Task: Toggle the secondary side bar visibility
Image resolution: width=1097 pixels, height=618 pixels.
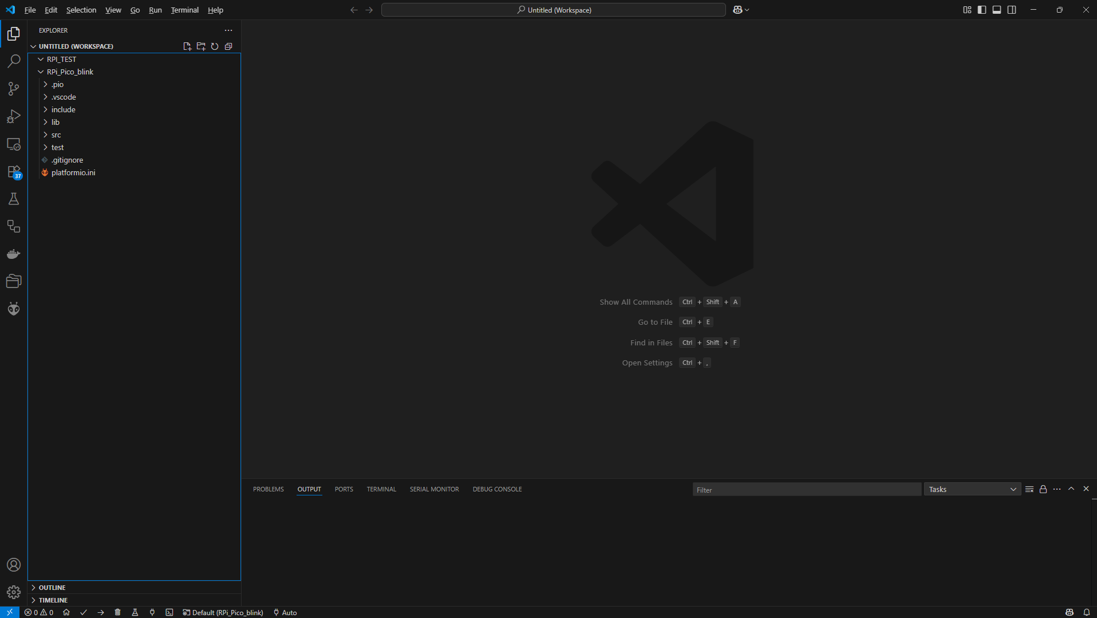Action: pyautogui.click(x=1012, y=10)
